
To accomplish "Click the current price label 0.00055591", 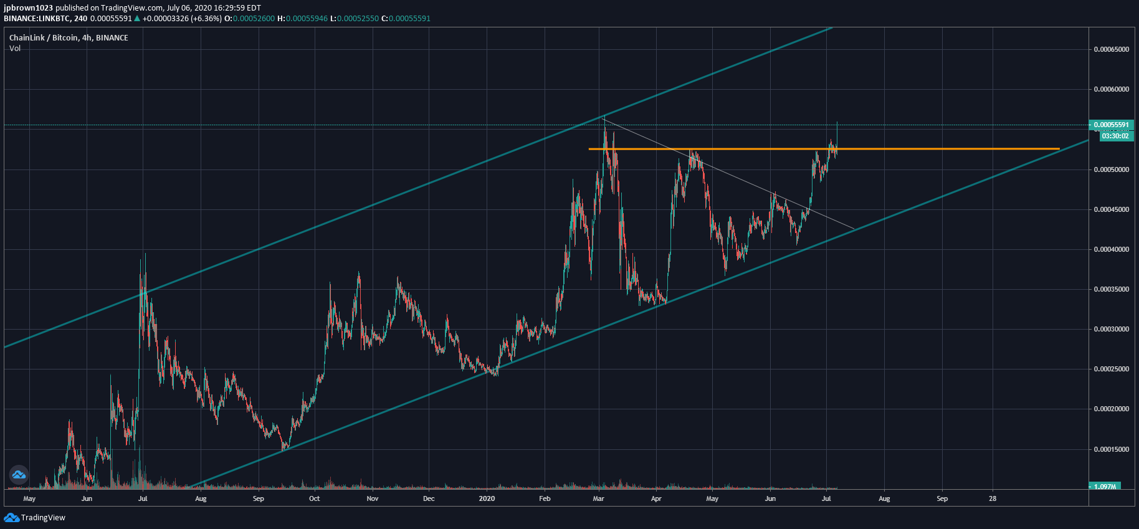I will pos(1111,125).
